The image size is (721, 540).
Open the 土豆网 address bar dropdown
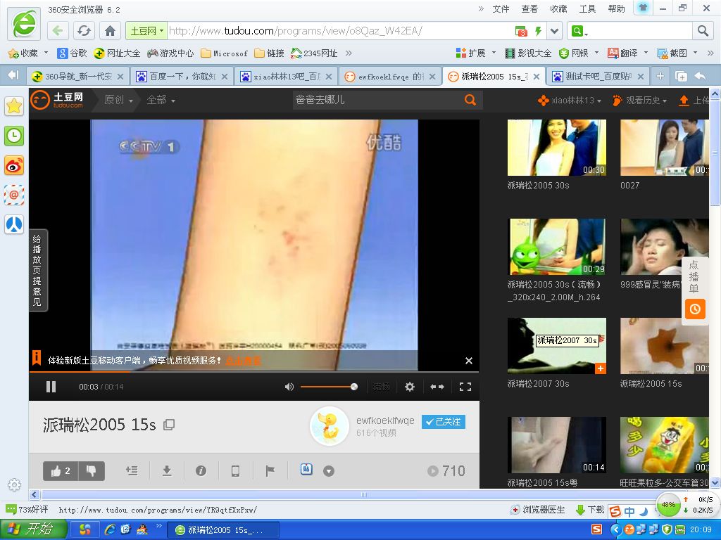[146, 31]
